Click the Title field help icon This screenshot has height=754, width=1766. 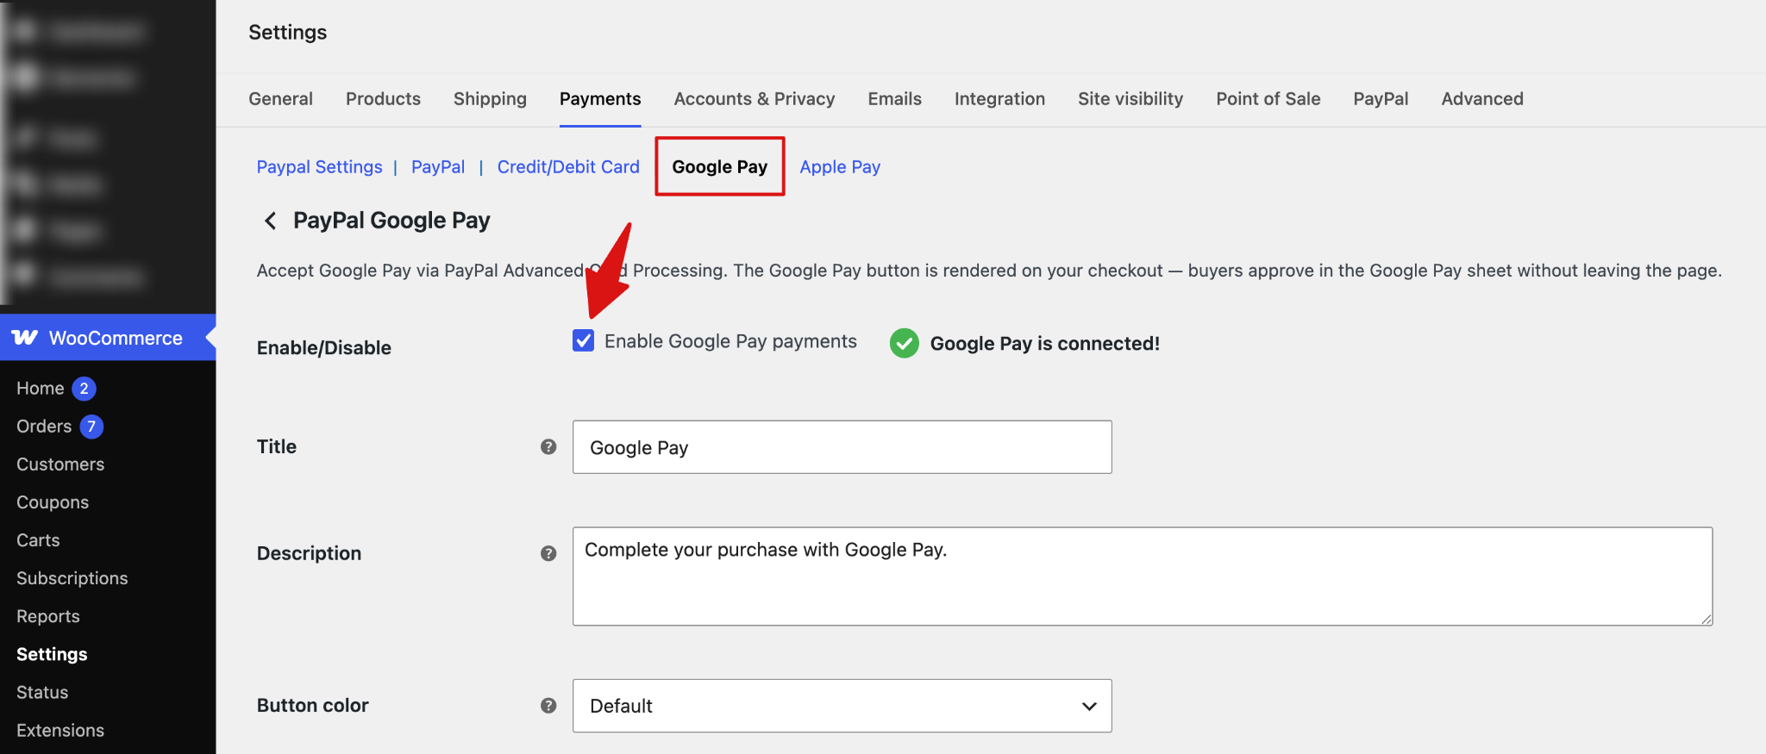coord(548,446)
